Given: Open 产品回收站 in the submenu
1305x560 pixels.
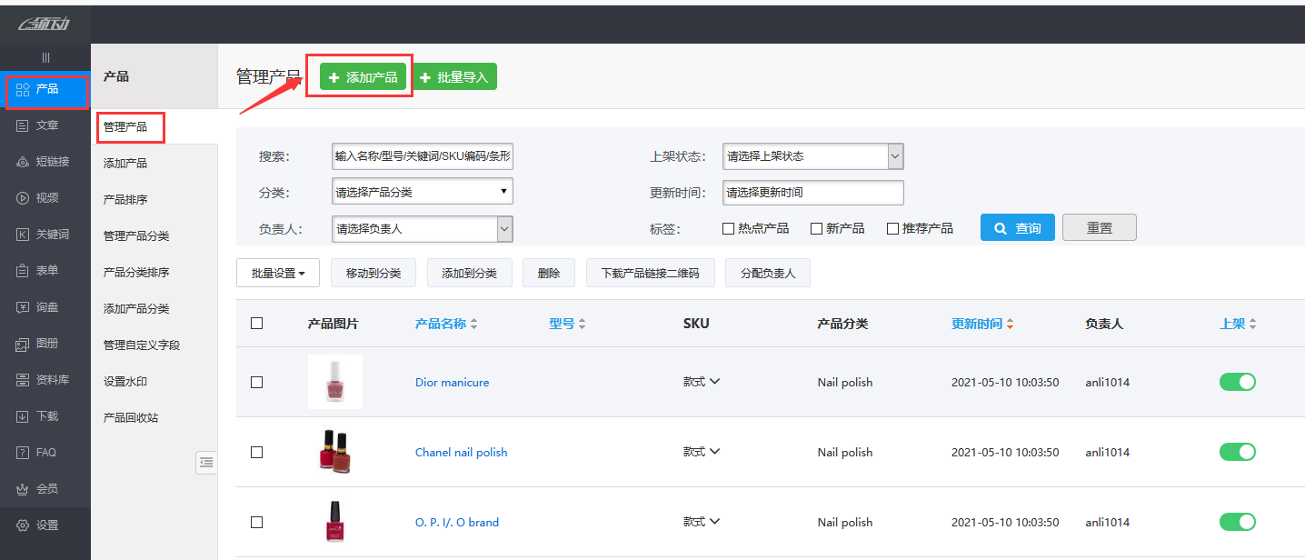Looking at the screenshot, I should click(x=131, y=418).
